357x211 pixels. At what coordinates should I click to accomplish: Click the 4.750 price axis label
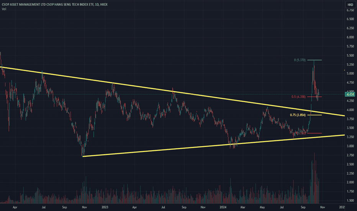[x=350, y=82]
